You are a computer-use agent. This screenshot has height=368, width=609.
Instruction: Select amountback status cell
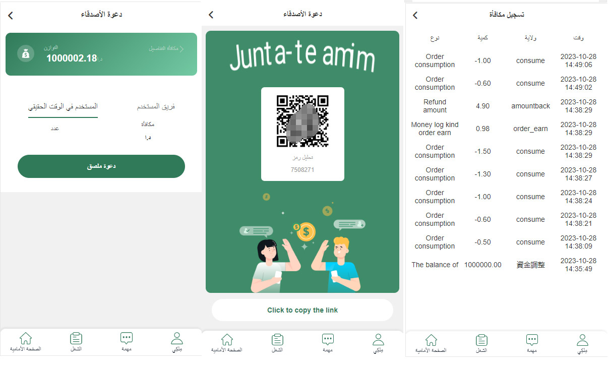[530, 106]
